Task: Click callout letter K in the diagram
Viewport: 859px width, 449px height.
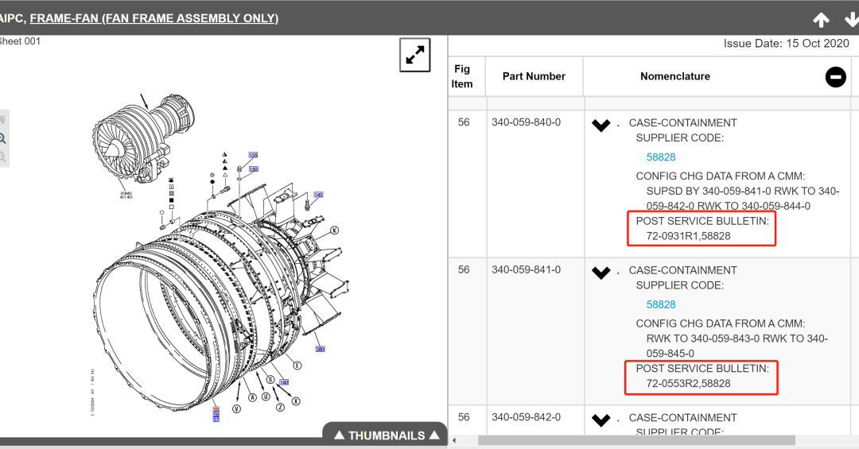Action: 334,230
